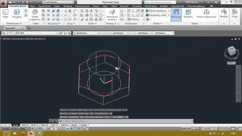Click the layer properties icon left of layer list
242x136 pixels.
pos(4,33)
